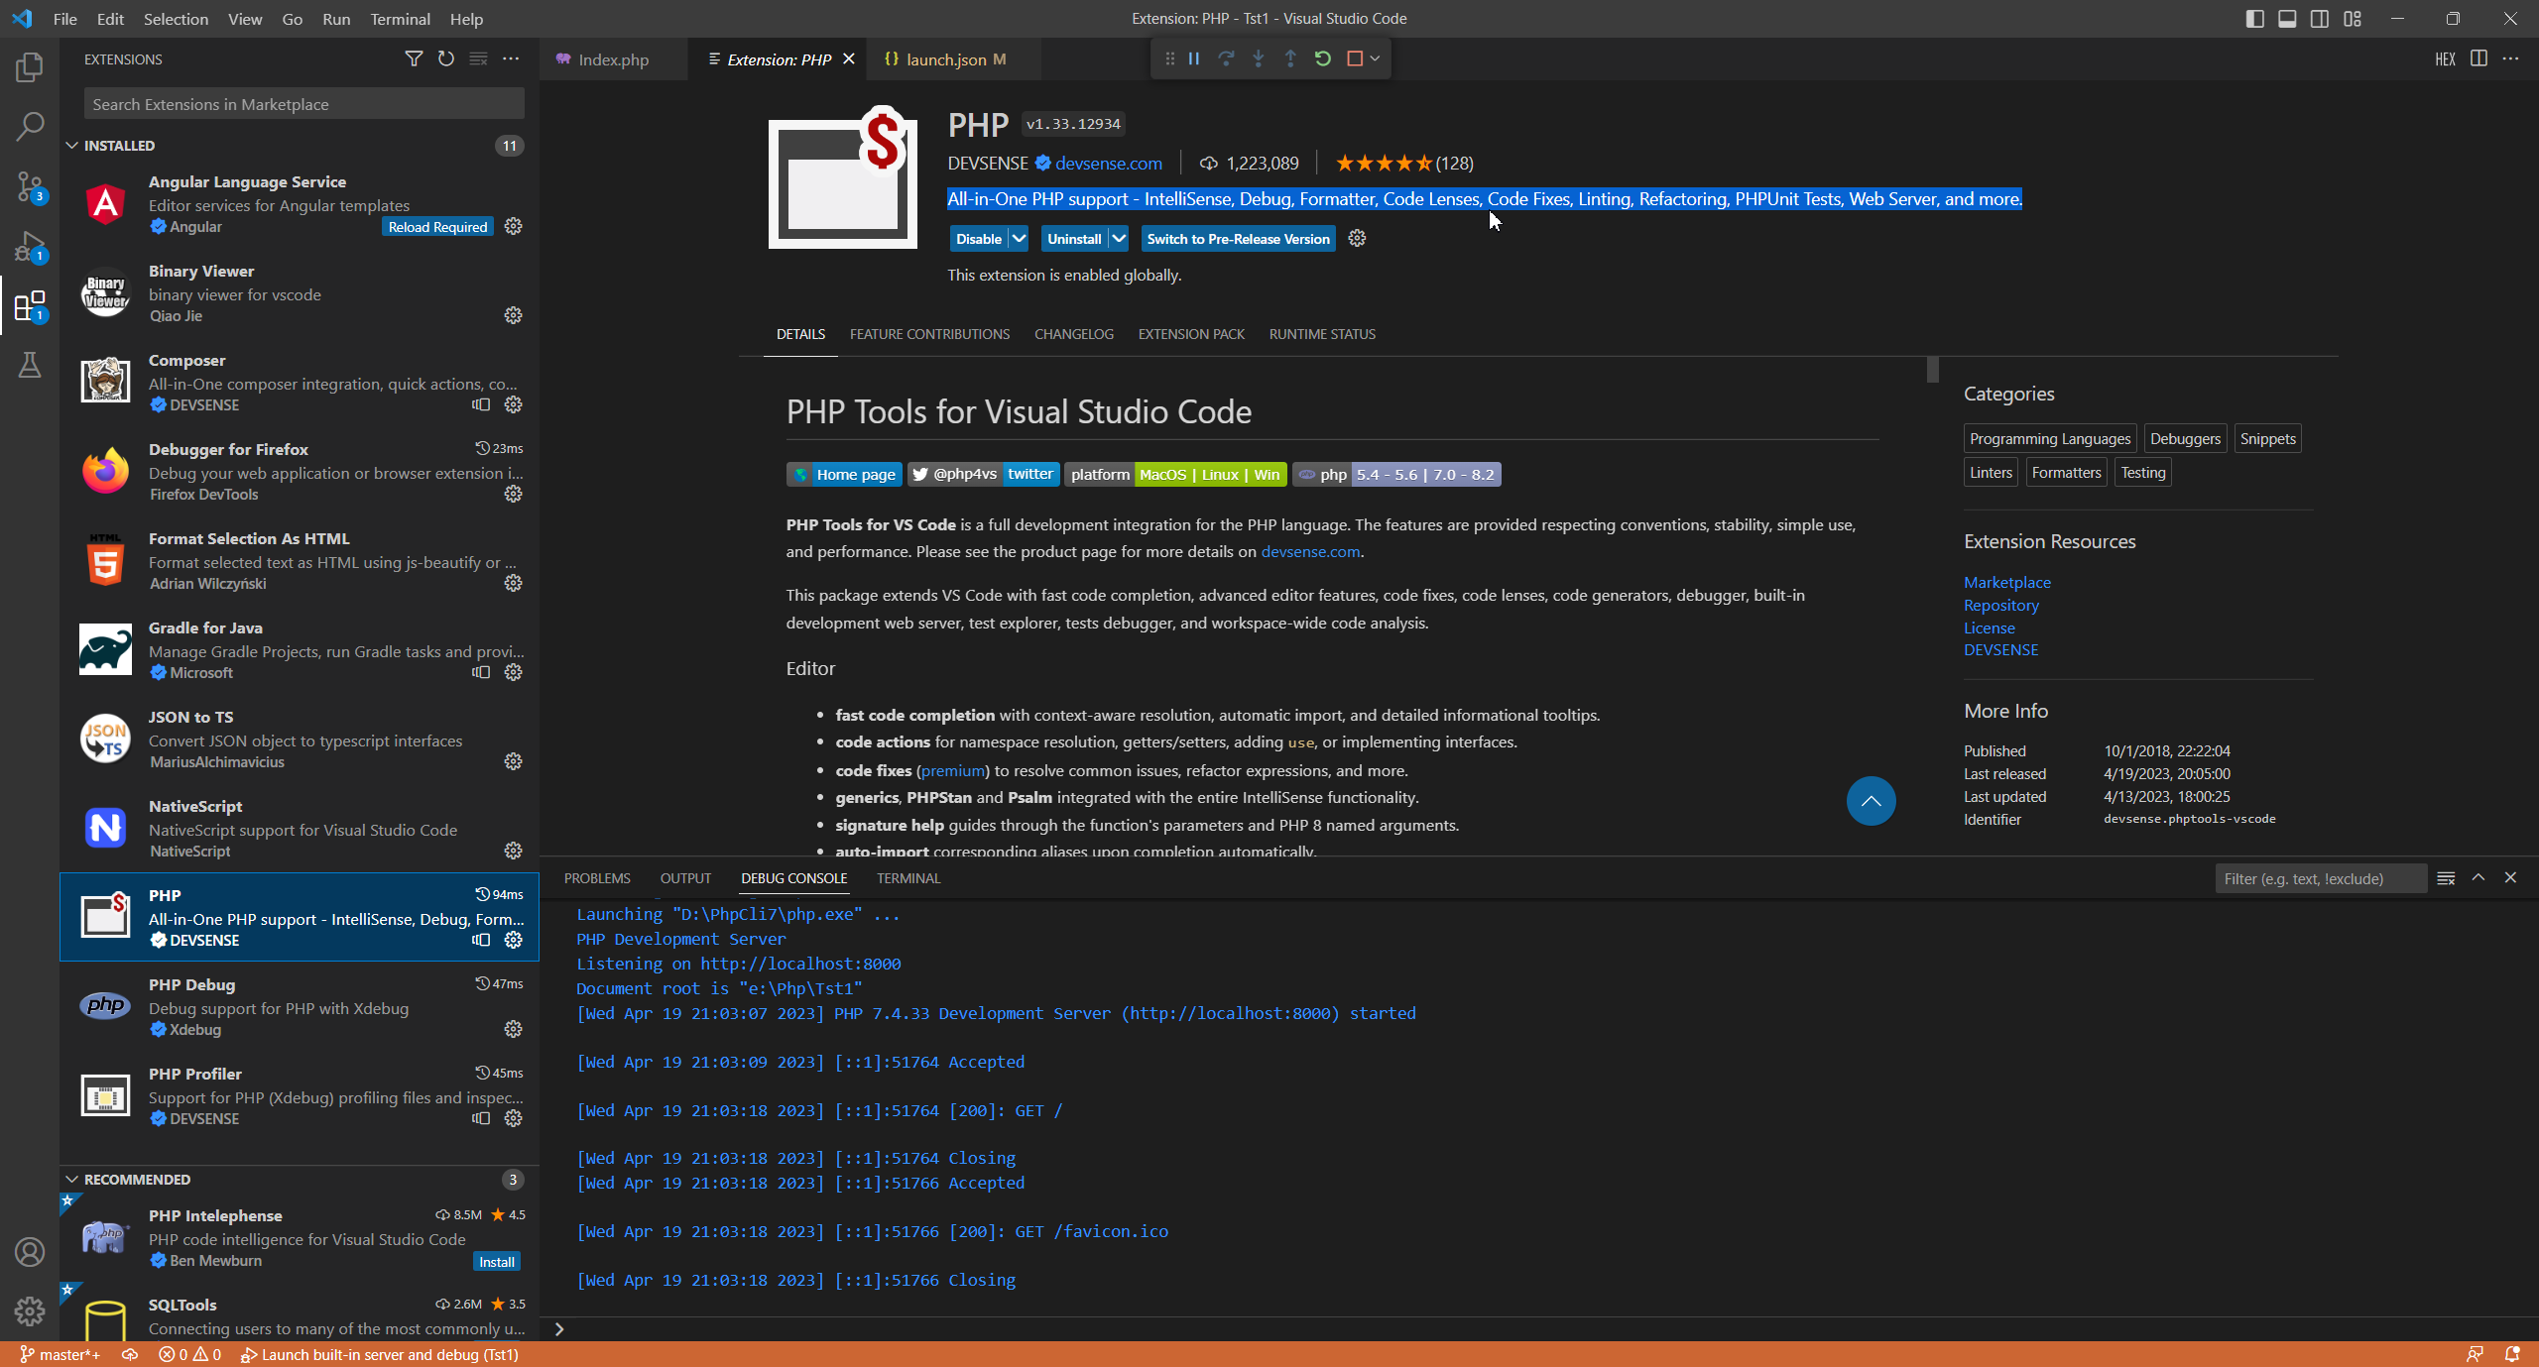This screenshot has width=2539, height=1367.
Task: Stop debugging with the red square
Action: click(1354, 59)
